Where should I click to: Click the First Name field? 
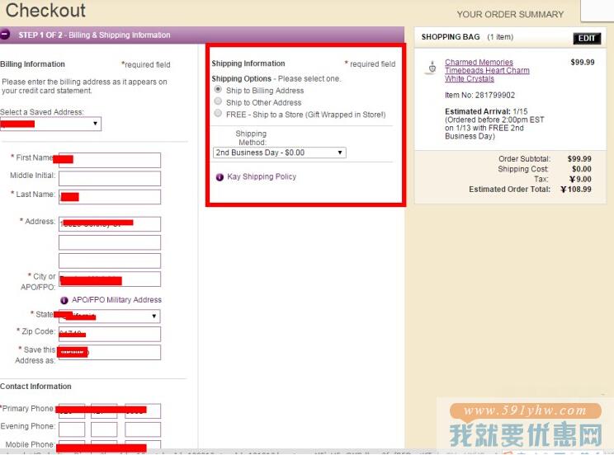click(x=110, y=160)
